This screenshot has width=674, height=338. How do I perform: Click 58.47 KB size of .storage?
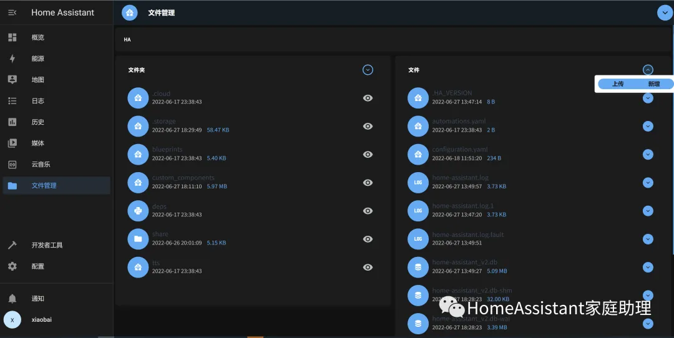[218, 130]
